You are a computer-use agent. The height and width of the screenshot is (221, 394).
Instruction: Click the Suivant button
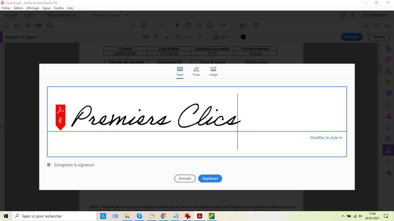[x=352, y=37]
